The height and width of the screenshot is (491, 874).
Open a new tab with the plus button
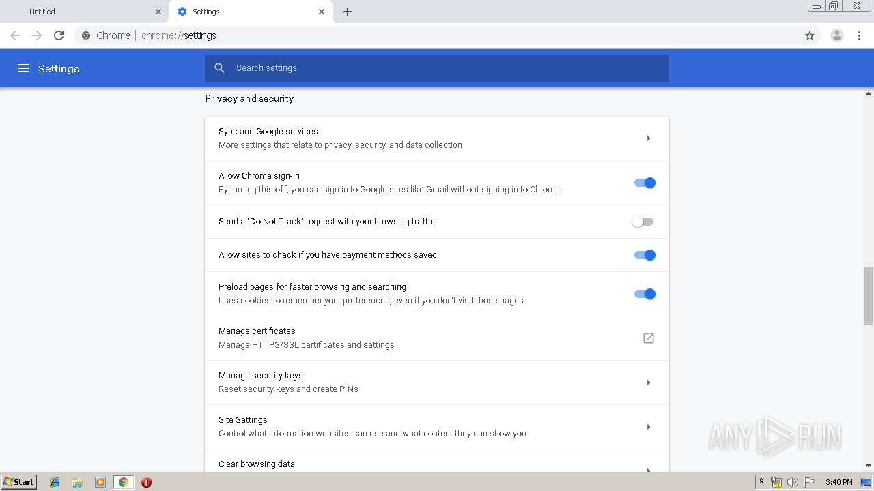tap(348, 12)
